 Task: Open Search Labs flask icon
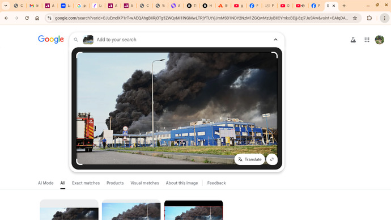[353, 40]
